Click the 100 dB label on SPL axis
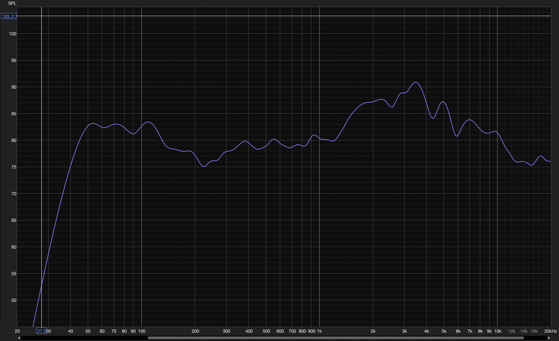Viewport: 559px width, 341px height. [12, 34]
